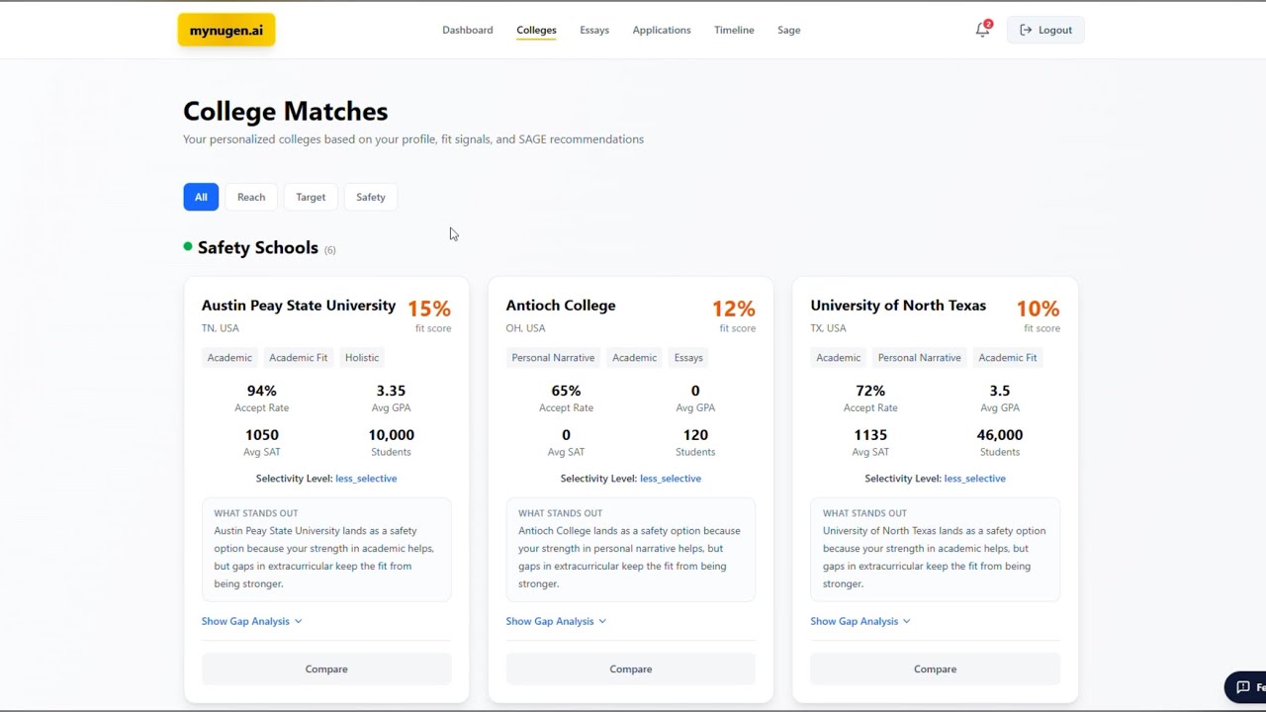Go to the Dashboard page
Viewport: 1266px width, 712px height.
tap(468, 30)
